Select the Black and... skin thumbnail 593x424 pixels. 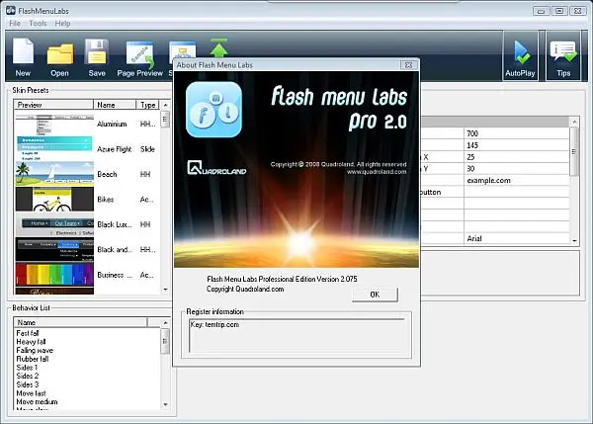(x=54, y=249)
